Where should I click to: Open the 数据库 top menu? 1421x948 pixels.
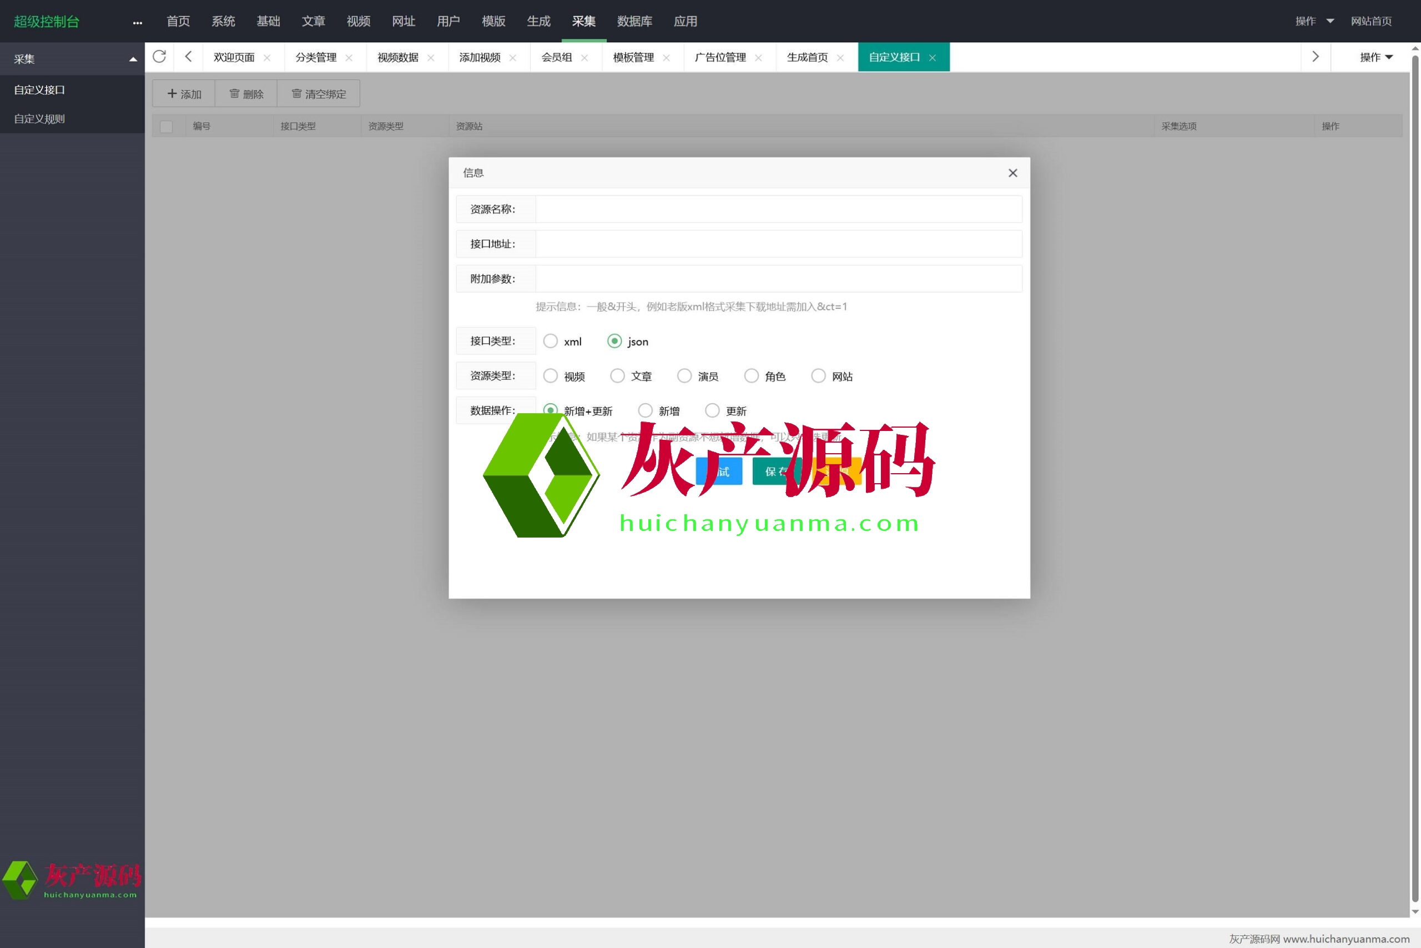(x=634, y=21)
